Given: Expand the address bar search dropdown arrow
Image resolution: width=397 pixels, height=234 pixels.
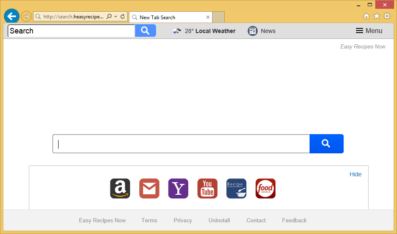Looking at the screenshot, I should tap(116, 17).
